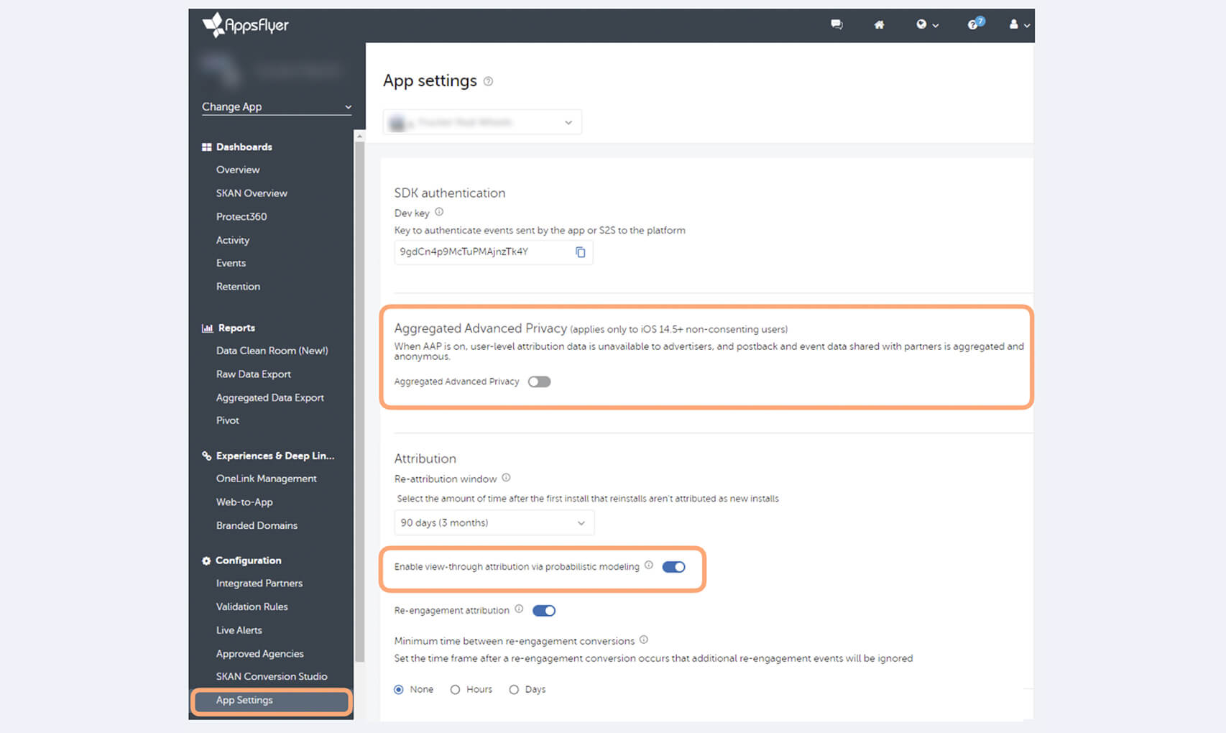Open Live Alerts
This screenshot has height=733, width=1226.
[x=239, y=630]
